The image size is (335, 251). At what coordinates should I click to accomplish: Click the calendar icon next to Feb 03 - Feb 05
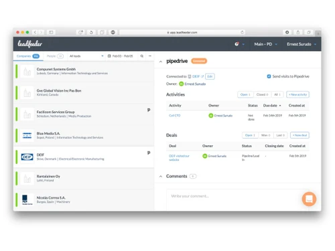coord(109,56)
